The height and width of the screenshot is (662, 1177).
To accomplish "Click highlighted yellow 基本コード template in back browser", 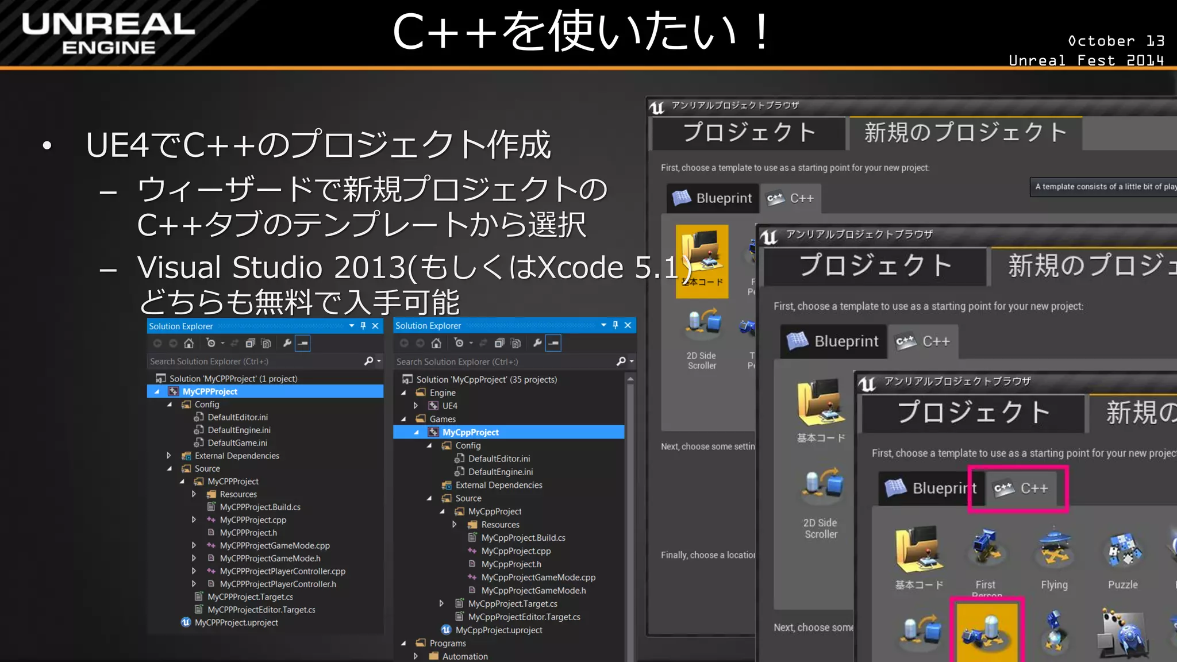I will (x=702, y=261).
